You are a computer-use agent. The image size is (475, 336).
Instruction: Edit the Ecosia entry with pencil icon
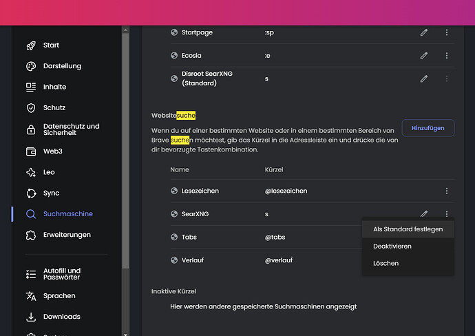[x=424, y=56]
